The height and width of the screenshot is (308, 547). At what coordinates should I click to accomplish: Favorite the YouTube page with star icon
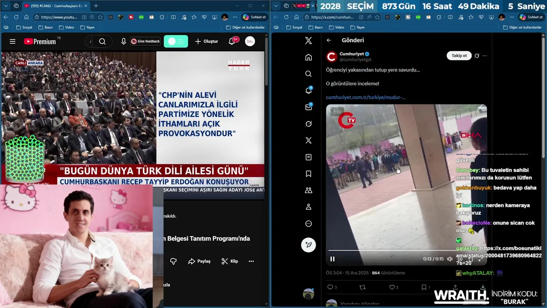[x=100, y=17]
